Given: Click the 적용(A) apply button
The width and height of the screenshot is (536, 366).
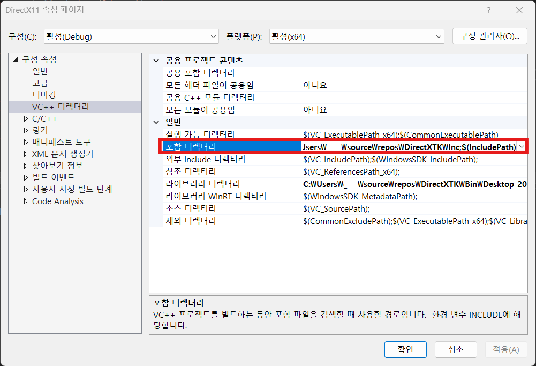Looking at the screenshot, I should click(506, 349).
